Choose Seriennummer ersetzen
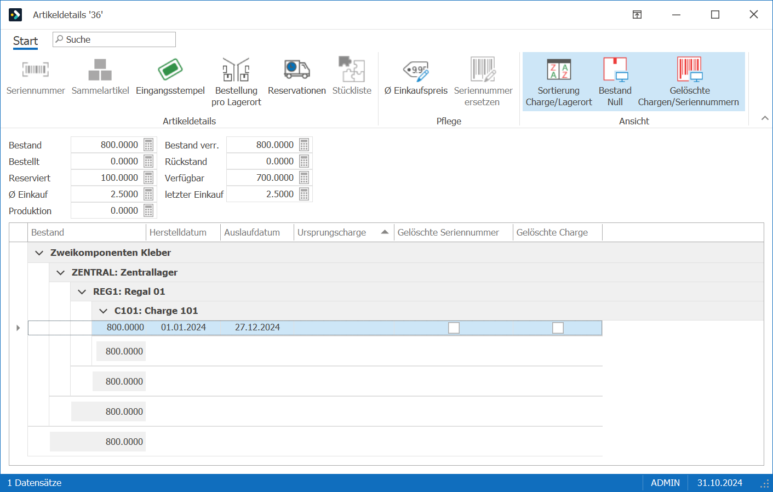 coord(483,82)
